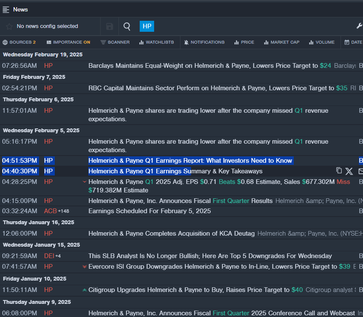This screenshot has height=317, width=363.
Task: Open Completes Acquisition of KCA Deutag headline
Action: (x=172, y=234)
